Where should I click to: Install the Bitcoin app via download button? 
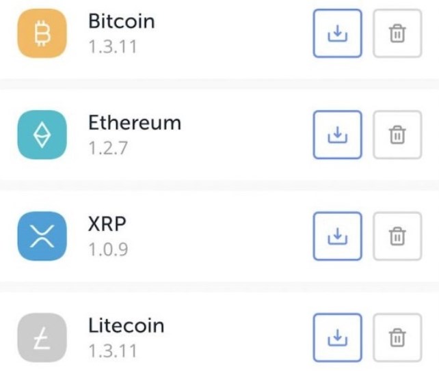coord(337,33)
